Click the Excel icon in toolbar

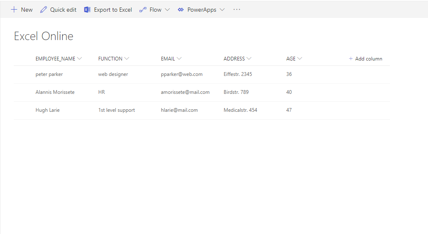(x=87, y=10)
